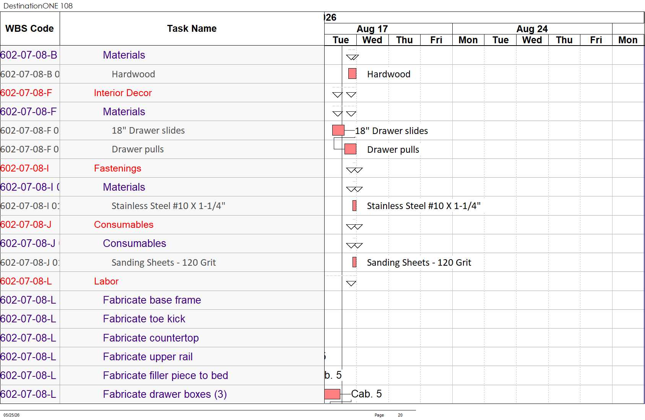Select the Aug 24 week header
The width and height of the screenshot is (645, 420).
(x=532, y=29)
